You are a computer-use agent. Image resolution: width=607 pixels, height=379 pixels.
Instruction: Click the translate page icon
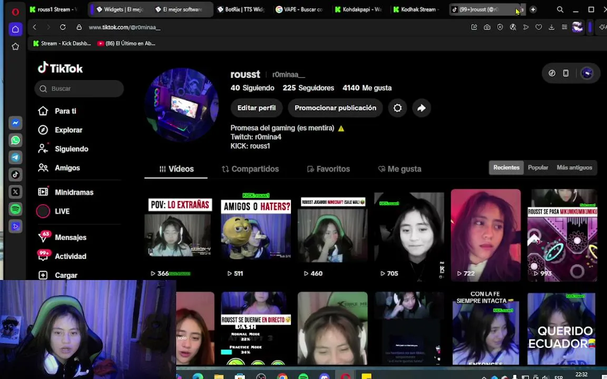(x=513, y=27)
